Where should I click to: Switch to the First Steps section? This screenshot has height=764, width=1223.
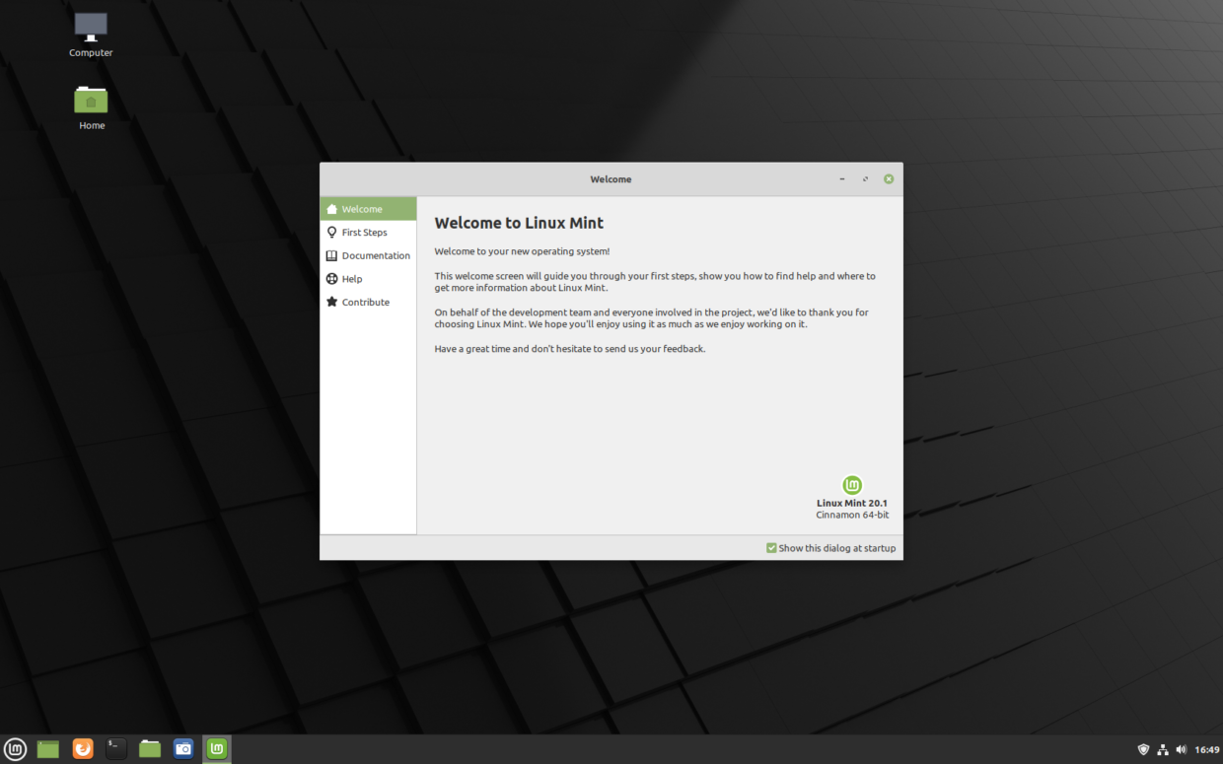coord(368,233)
